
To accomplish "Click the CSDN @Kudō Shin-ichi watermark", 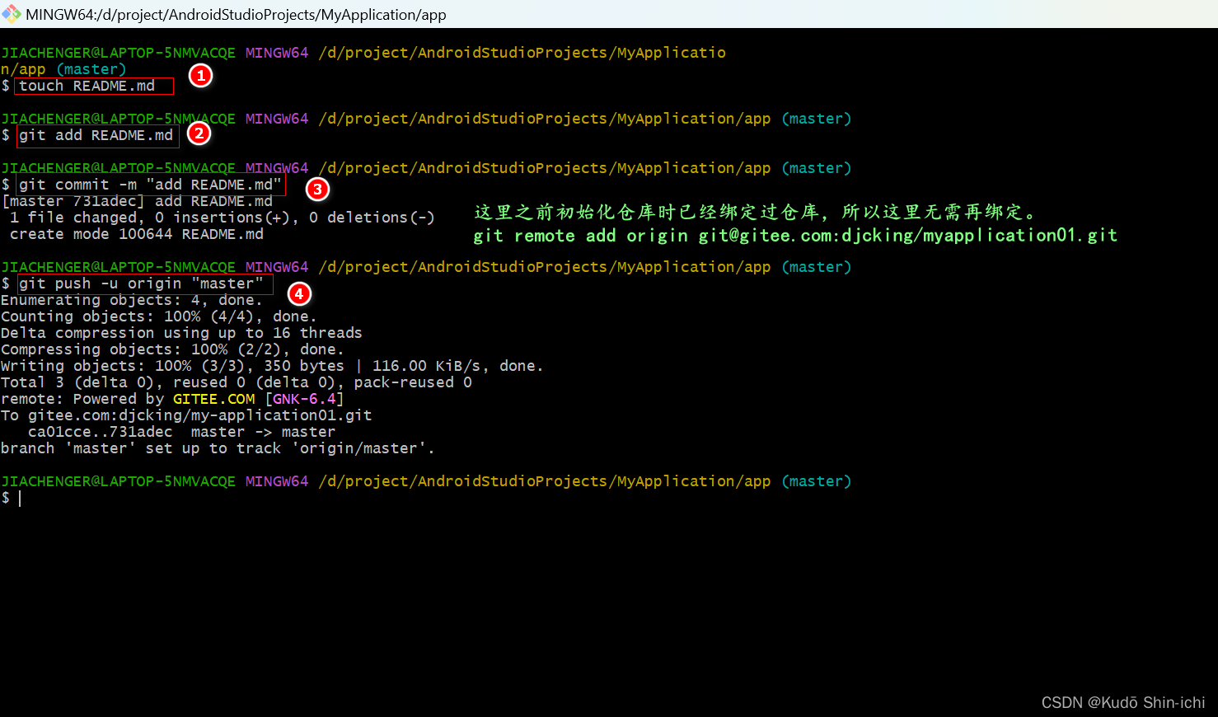I will (1122, 703).
